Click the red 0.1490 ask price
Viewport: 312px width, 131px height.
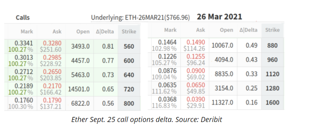coord(195,42)
